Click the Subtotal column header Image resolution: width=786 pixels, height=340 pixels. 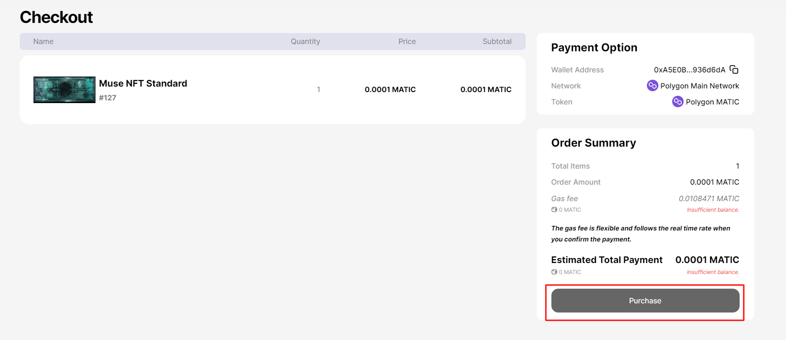497,41
